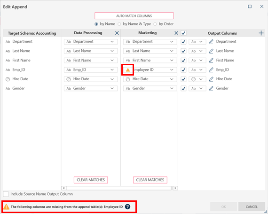Image resolution: width=268 pixels, height=214 pixels.
Task: Click the warning triangle in the status message
Action: [x=6, y=206]
